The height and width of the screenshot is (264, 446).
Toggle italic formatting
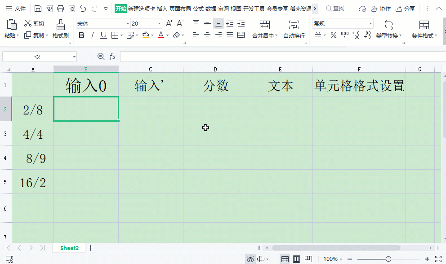pos(93,35)
